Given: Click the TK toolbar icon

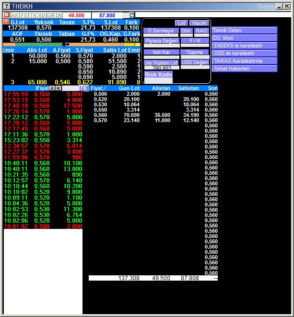Looking at the screenshot, I should pos(33,15).
